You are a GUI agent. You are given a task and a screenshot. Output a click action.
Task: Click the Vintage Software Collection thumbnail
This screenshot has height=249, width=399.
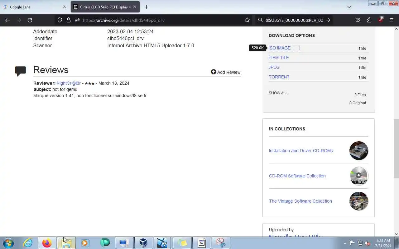tap(359, 201)
